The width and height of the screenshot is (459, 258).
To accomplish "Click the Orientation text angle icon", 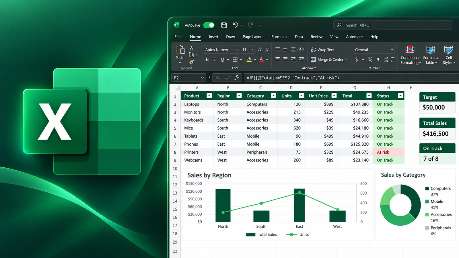I will pos(302,50).
